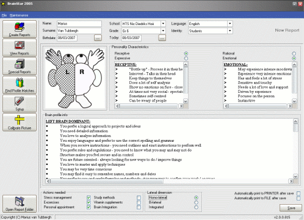This screenshot has width=304, height=220.
Task: Click 'Sensitive and touchy' list item
Action: coord(255,82)
